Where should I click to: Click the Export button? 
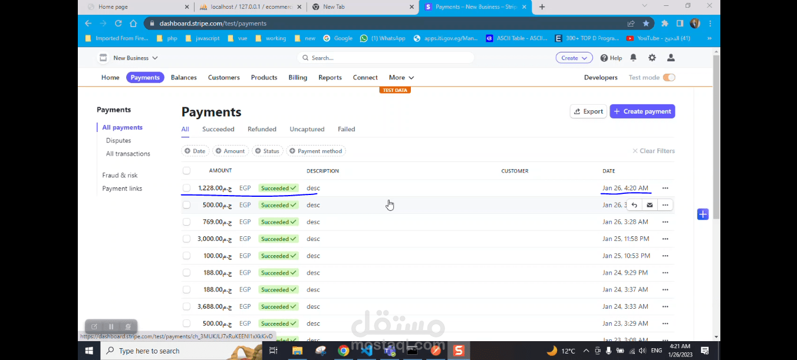[x=588, y=111]
